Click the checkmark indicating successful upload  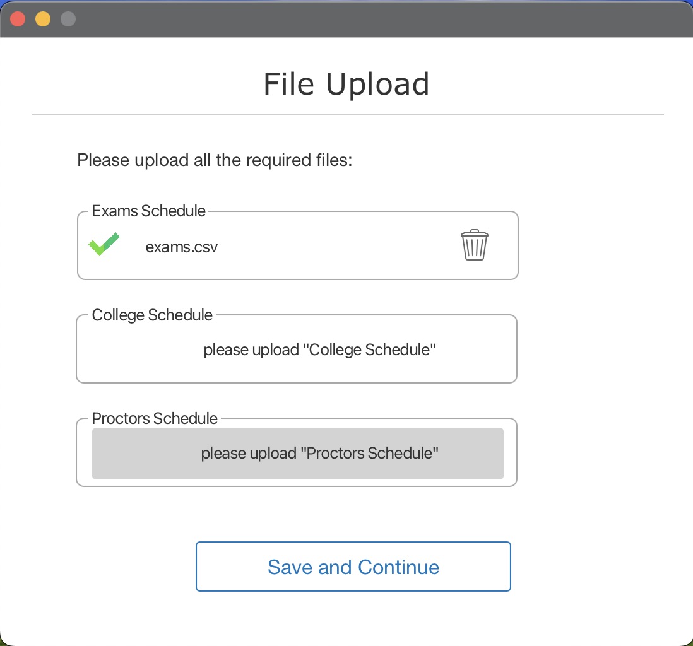pos(104,244)
